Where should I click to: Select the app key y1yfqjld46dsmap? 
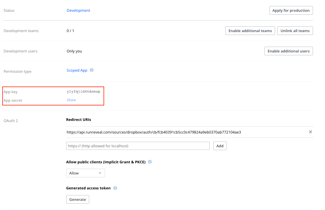pyautogui.click(x=83, y=91)
